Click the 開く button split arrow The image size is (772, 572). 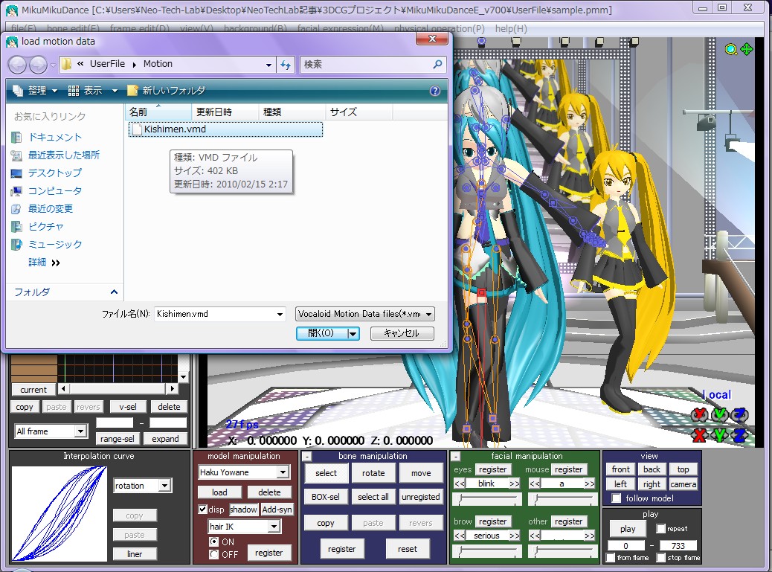click(353, 334)
